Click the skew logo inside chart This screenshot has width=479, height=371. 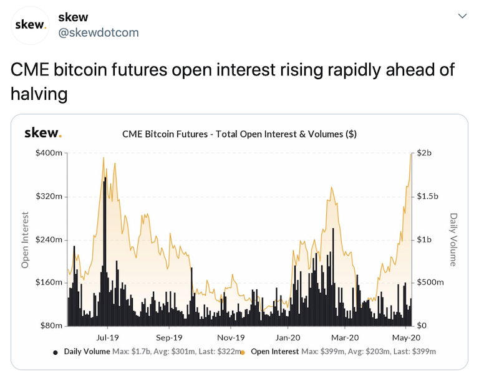point(43,133)
